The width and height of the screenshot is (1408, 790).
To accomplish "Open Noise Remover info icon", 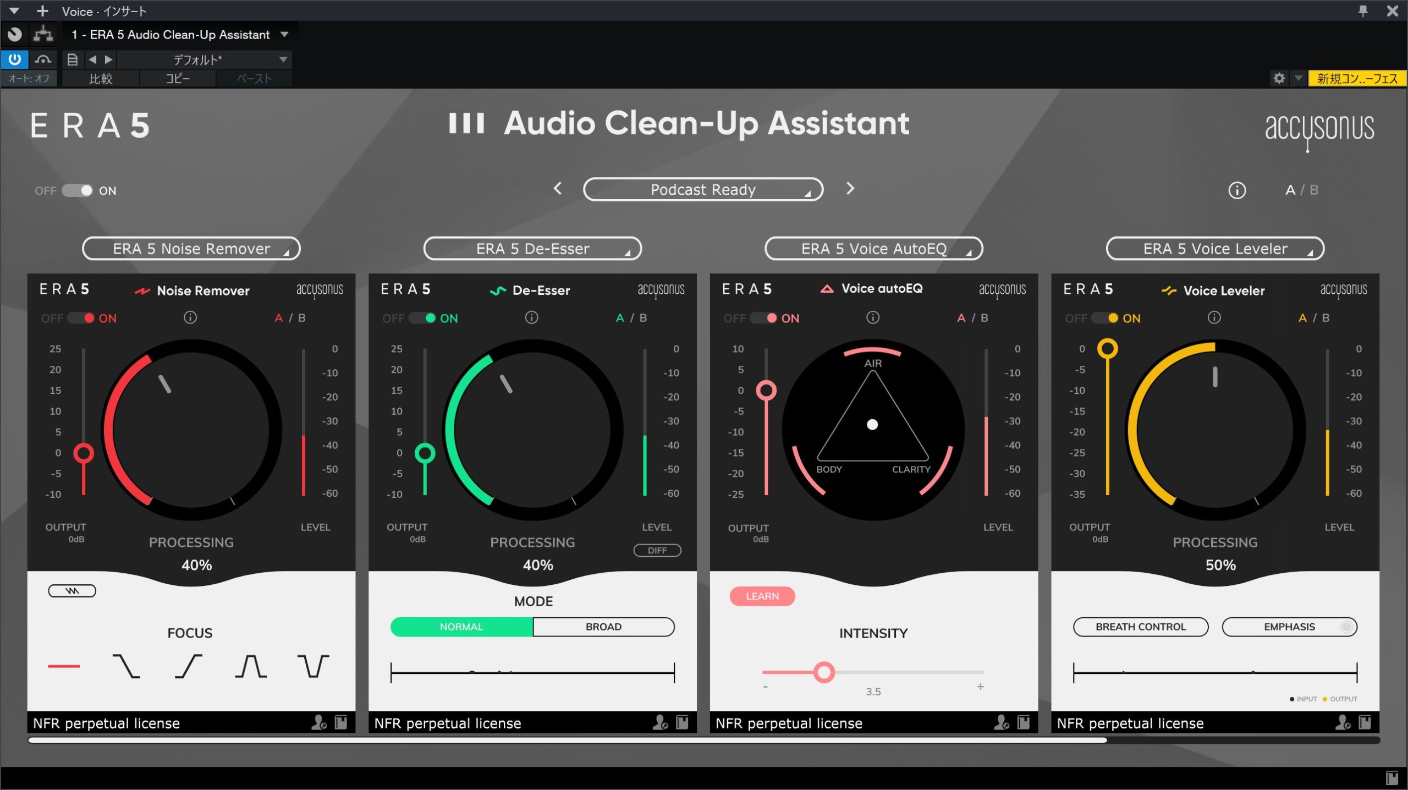I will [190, 317].
